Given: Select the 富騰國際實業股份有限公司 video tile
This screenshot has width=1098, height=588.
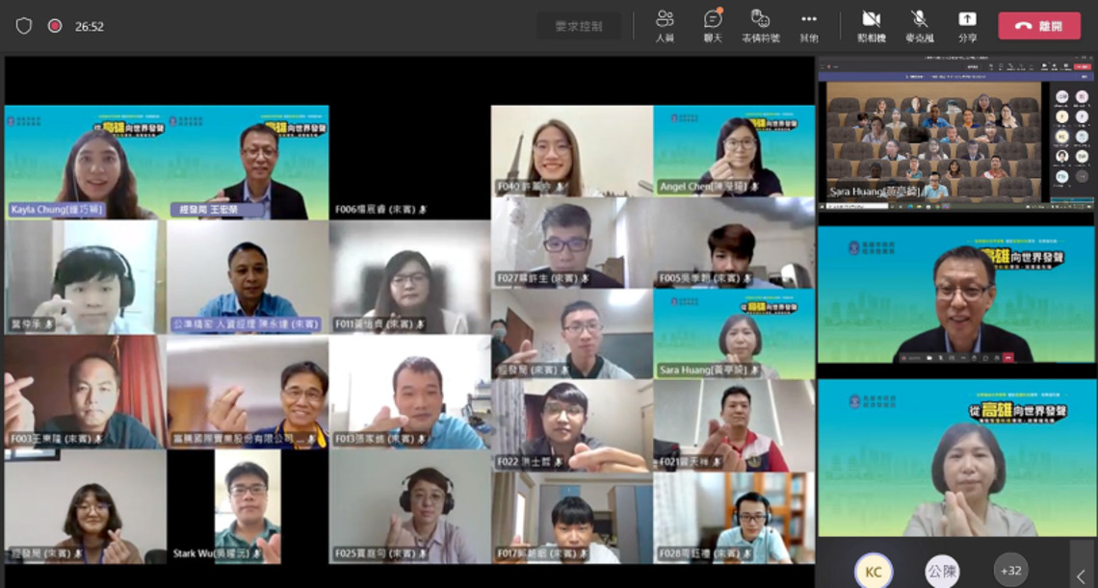Looking at the screenshot, I should click(x=248, y=392).
